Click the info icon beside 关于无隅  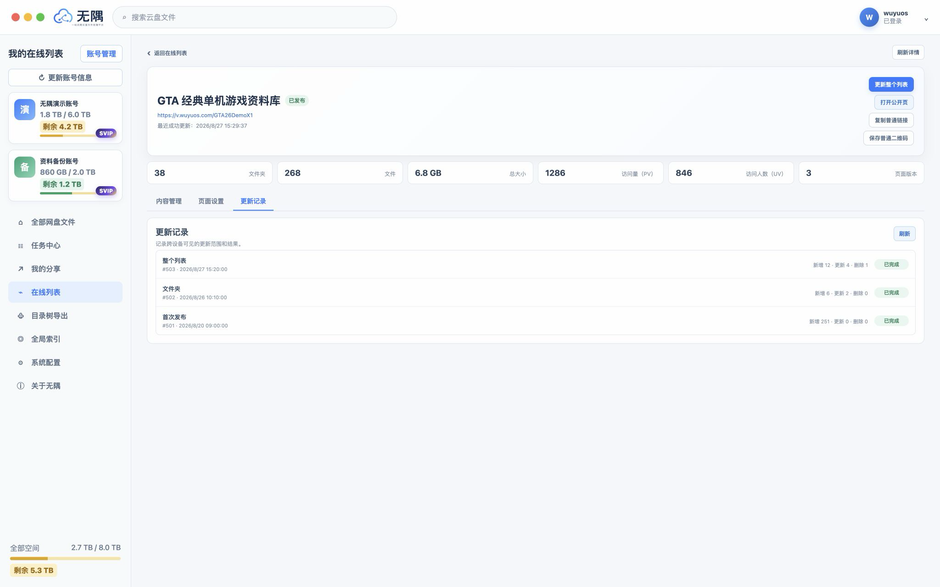pos(21,386)
